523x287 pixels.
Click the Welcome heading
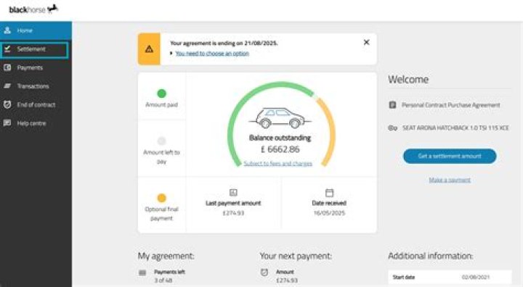(x=408, y=80)
